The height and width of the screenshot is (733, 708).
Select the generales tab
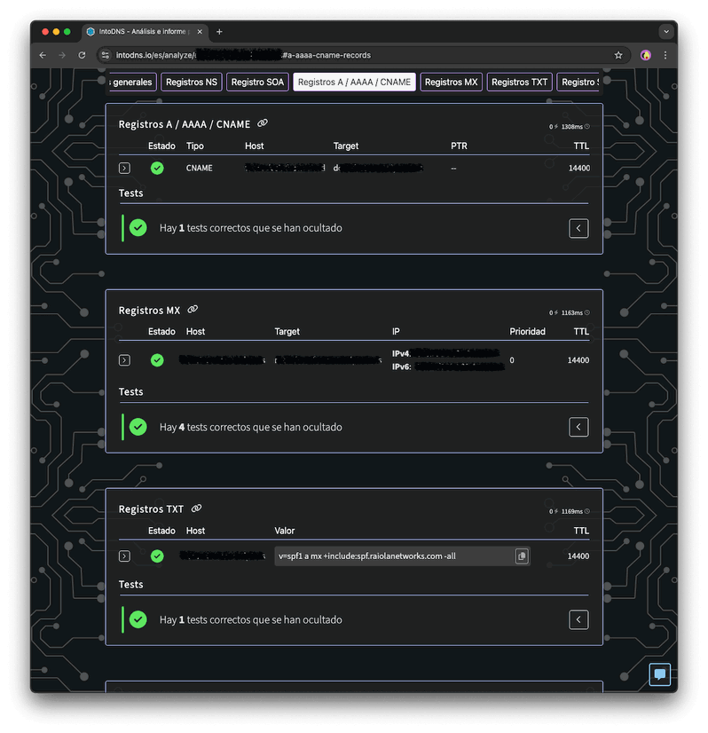point(132,83)
